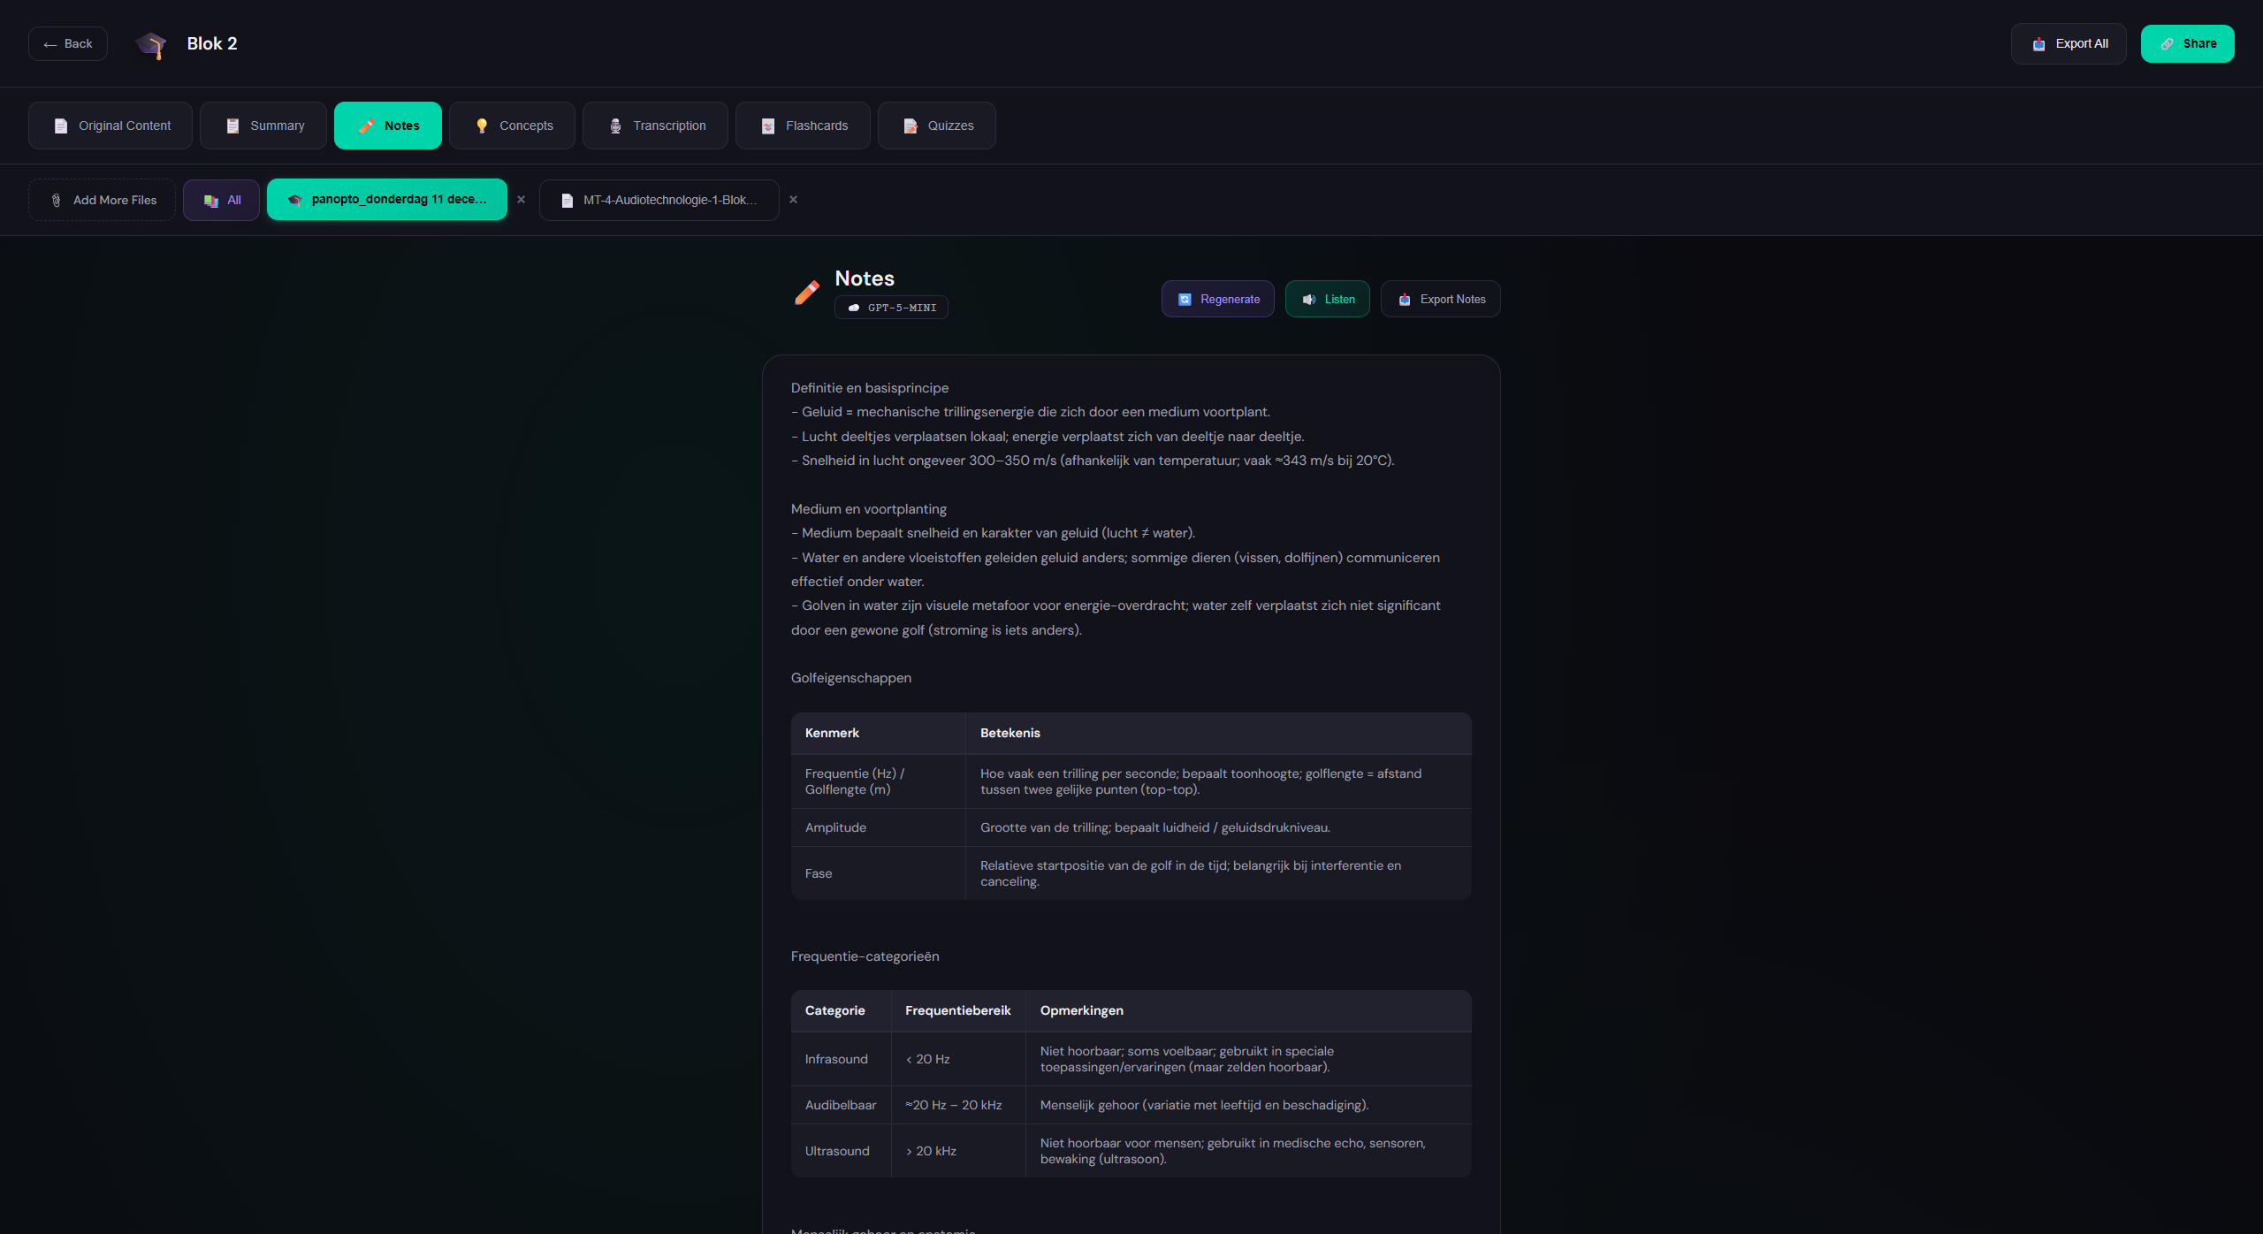Click the Export Notes button
Viewport: 2263px width, 1234px height.
coord(1440,299)
